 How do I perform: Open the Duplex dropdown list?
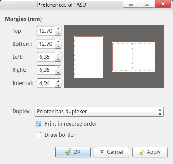pyautogui.click(x=99, y=112)
